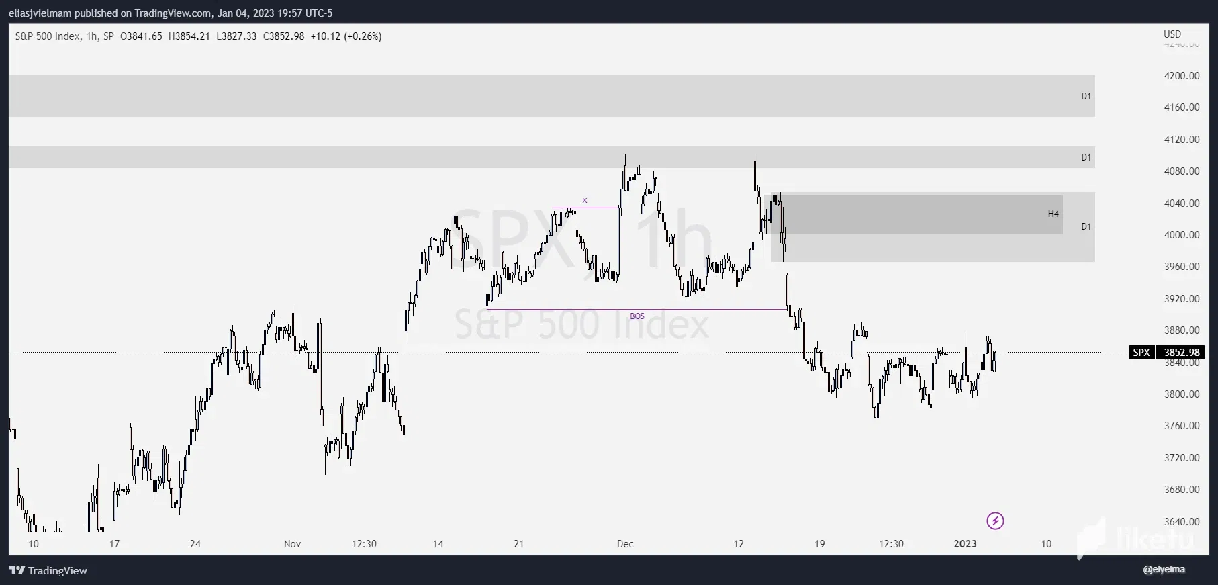Click the S&P 500 Index symbol title

(48, 36)
